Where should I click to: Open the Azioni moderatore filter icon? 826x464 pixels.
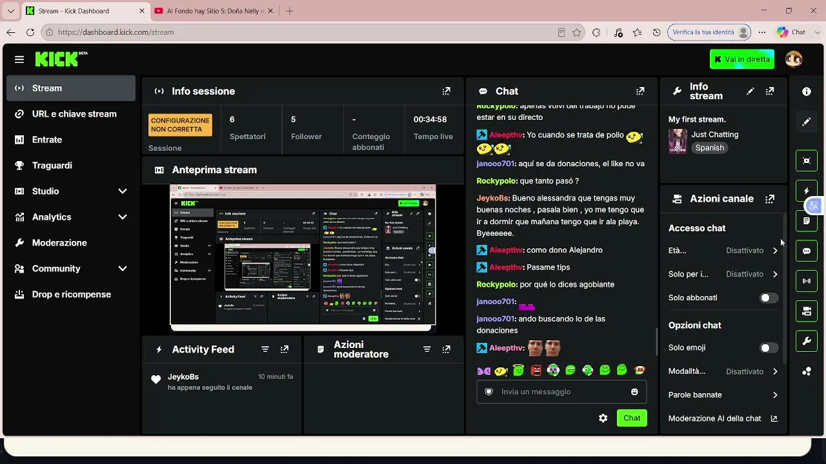(427, 349)
